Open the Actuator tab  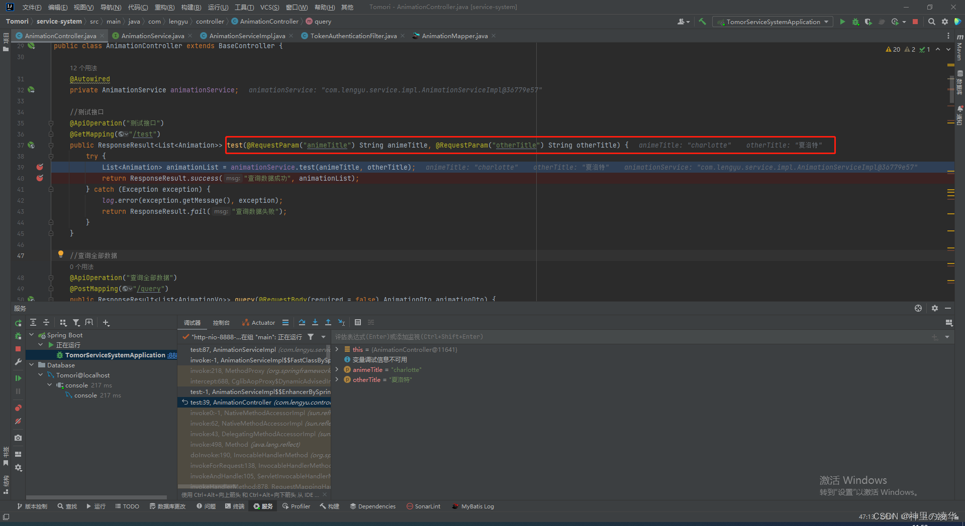click(259, 323)
